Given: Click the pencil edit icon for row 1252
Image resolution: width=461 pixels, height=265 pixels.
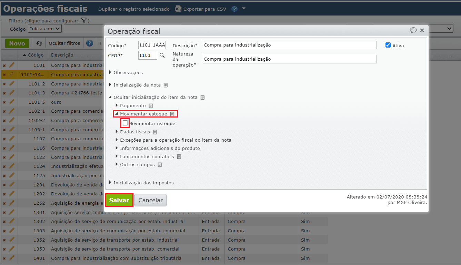Looking at the screenshot, I should [11, 203].
